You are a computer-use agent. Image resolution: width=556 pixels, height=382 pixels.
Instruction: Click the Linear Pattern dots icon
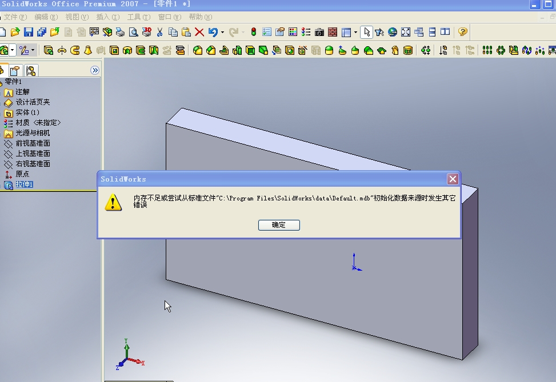click(x=487, y=50)
